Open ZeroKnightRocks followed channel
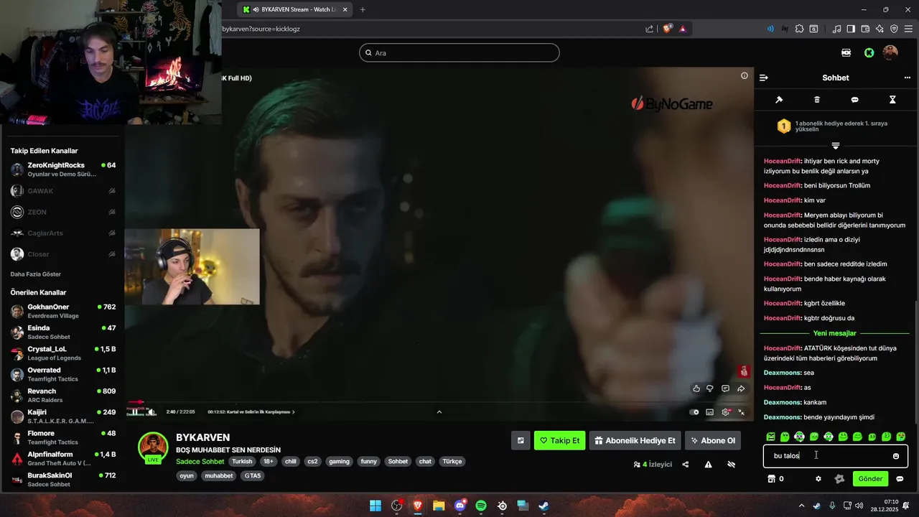Viewport: 919px width, 517px height. coord(62,169)
